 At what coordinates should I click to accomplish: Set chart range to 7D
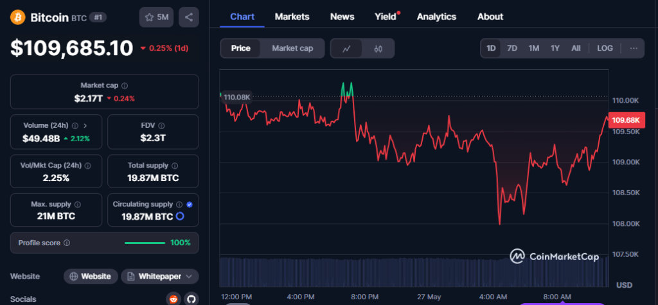512,48
